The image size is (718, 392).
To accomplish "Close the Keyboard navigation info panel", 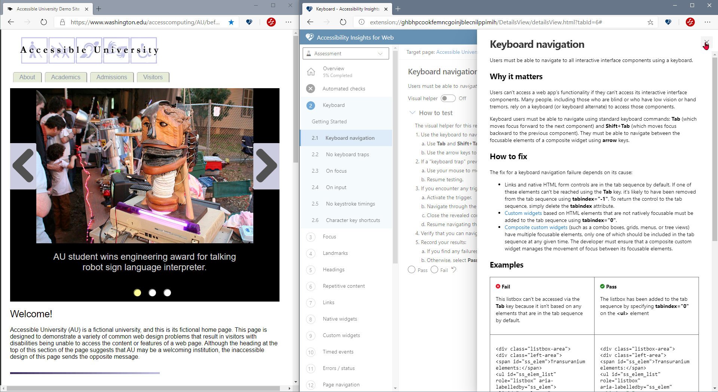I will point(706,43).
